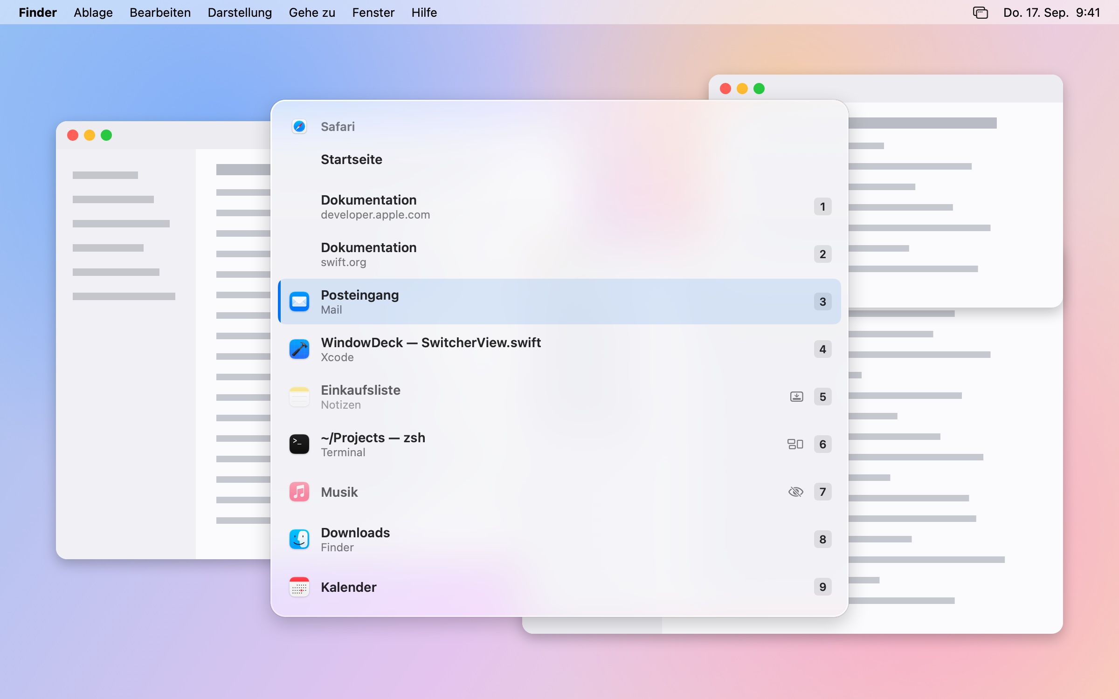1119x699 pixels.
Task: Open the Hilfe menu
Action: (424, 13)
